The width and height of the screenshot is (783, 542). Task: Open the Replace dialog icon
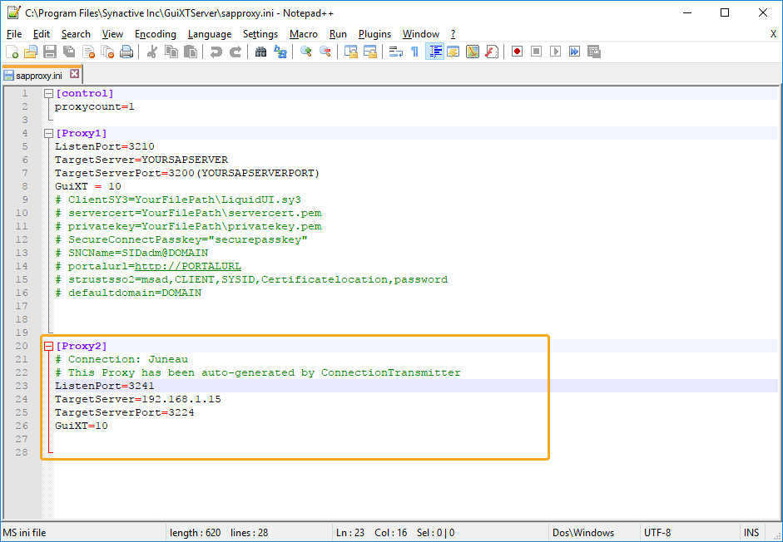pyautogui.click(x=280, y=52)
